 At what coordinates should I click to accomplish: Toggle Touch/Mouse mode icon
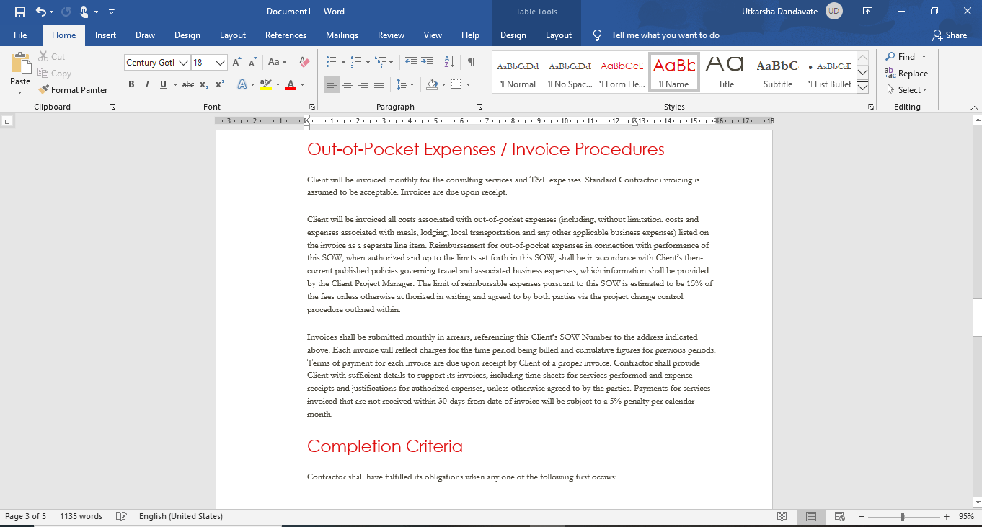[x=84, y=12]
